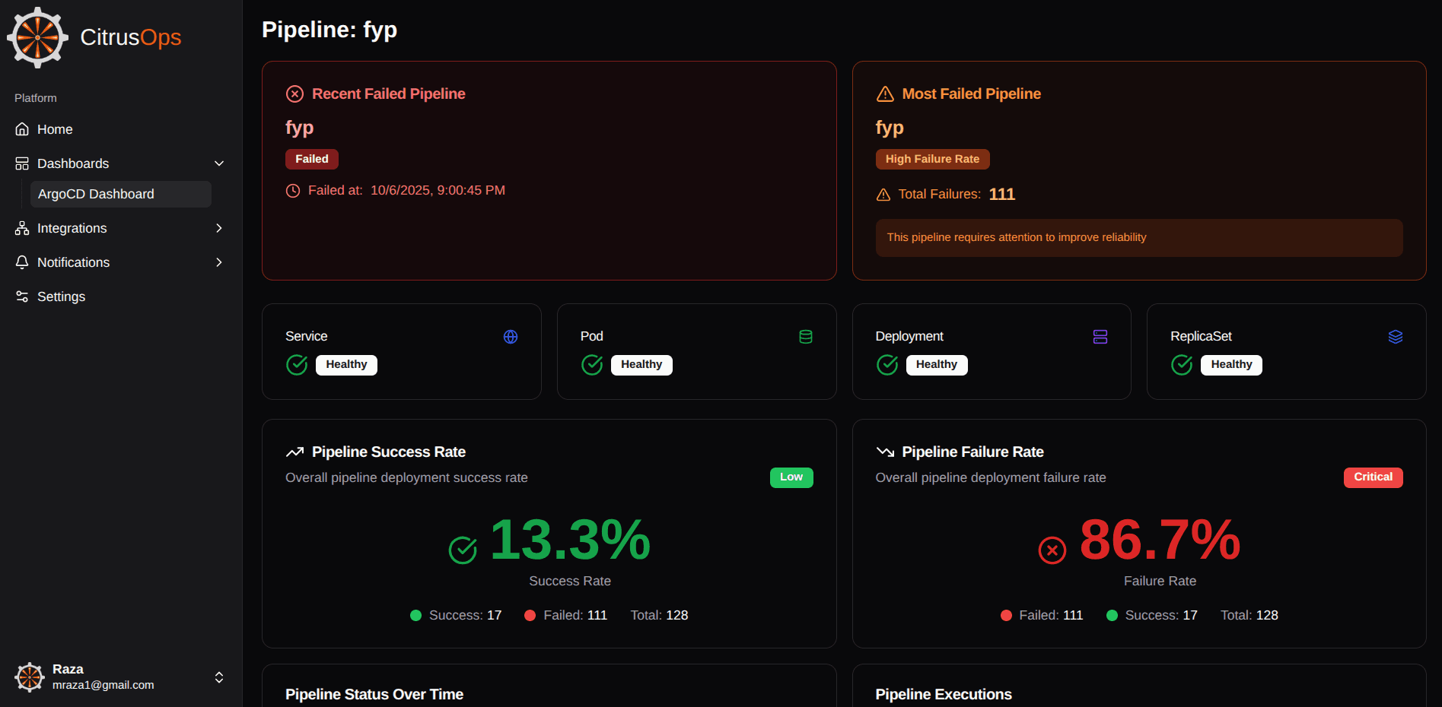Click the Critical failure rate badge
This screenshot has height=707, width=1442.
[x=1372, y=477]
